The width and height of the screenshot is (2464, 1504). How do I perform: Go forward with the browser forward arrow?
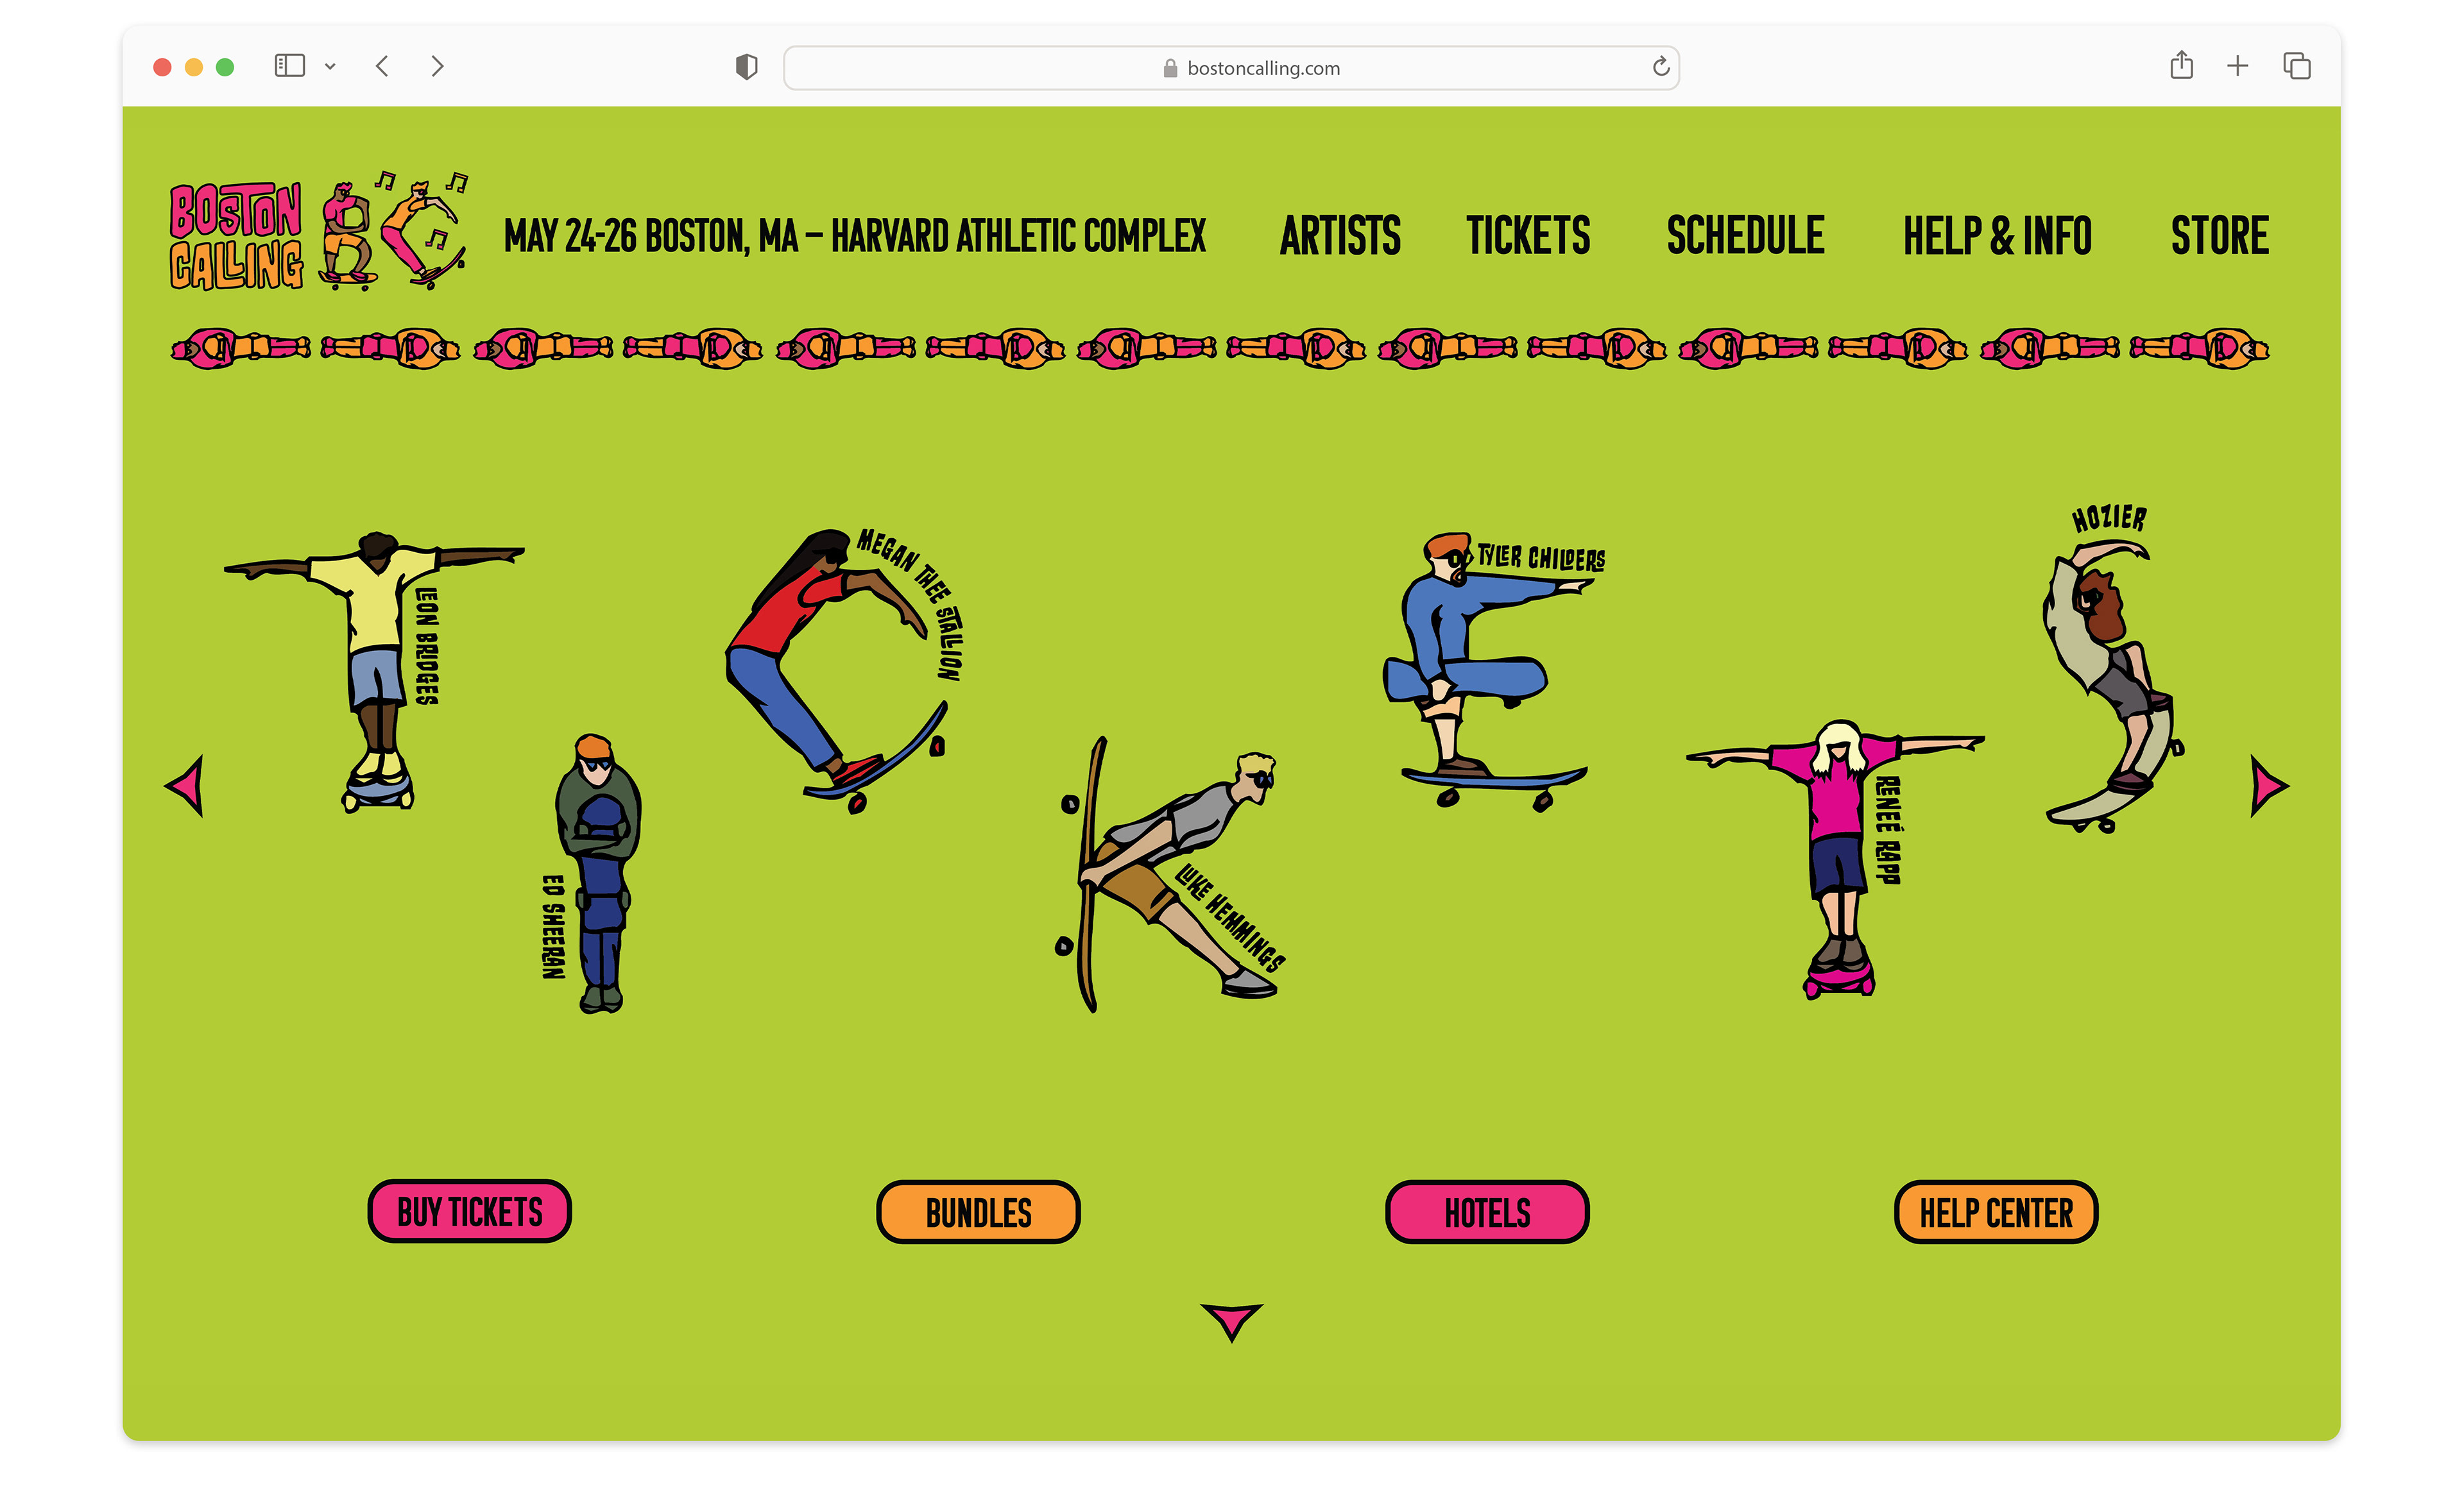(x=437, y=66)
